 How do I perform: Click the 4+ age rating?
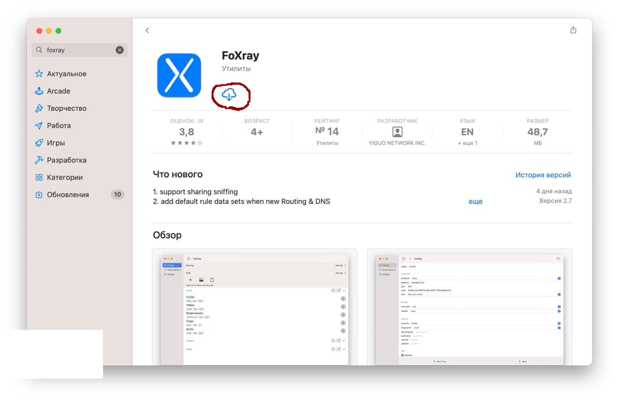(257, 132)
